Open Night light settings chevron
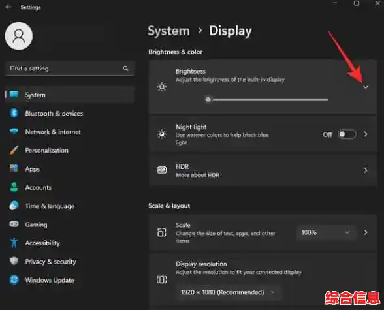The image size is (384, 310). [366, 134]
